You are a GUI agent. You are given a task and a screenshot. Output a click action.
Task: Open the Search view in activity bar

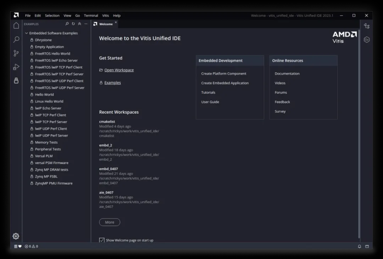16,40
